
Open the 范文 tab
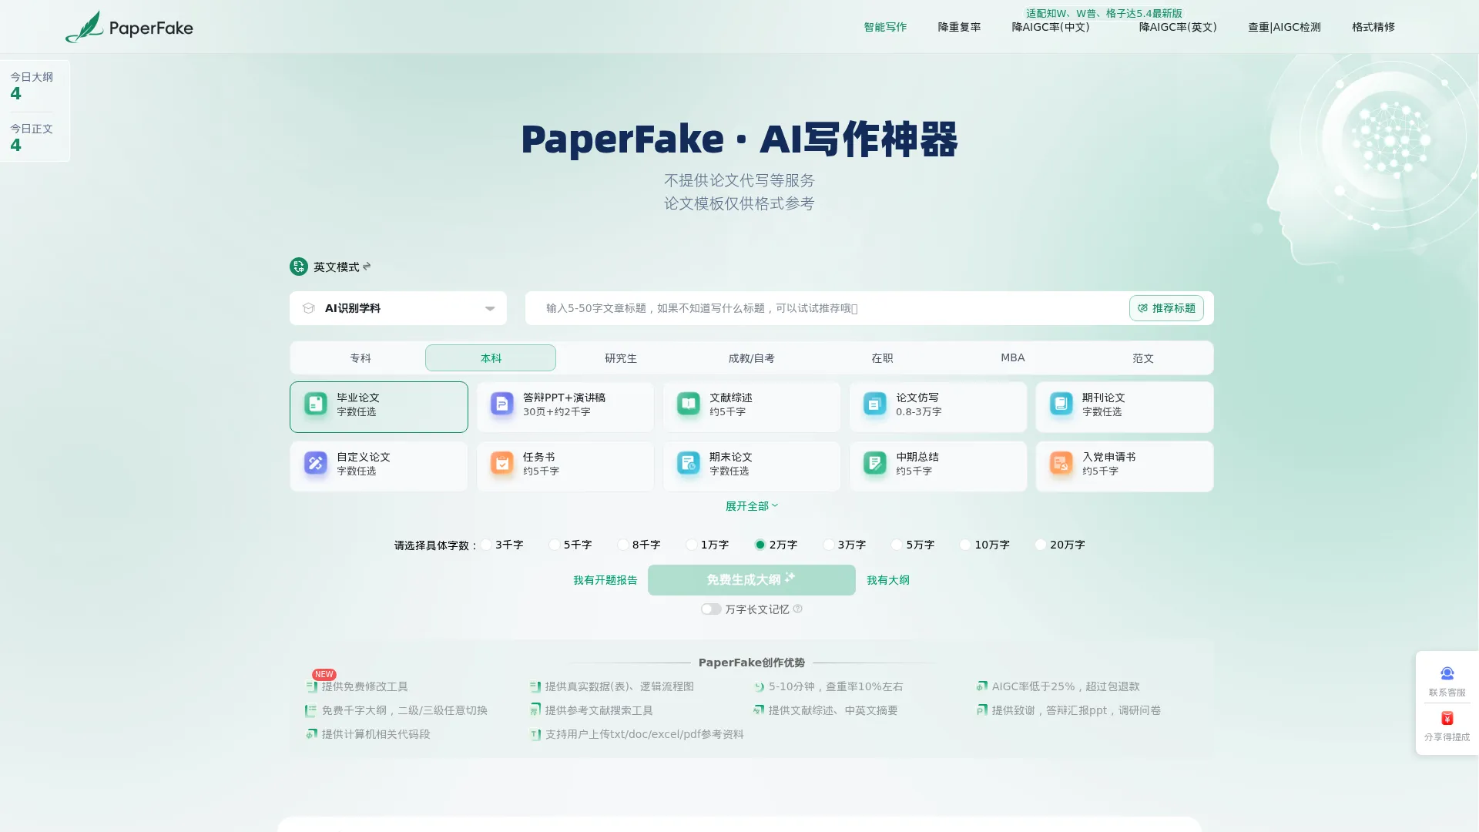[1143, 358]
